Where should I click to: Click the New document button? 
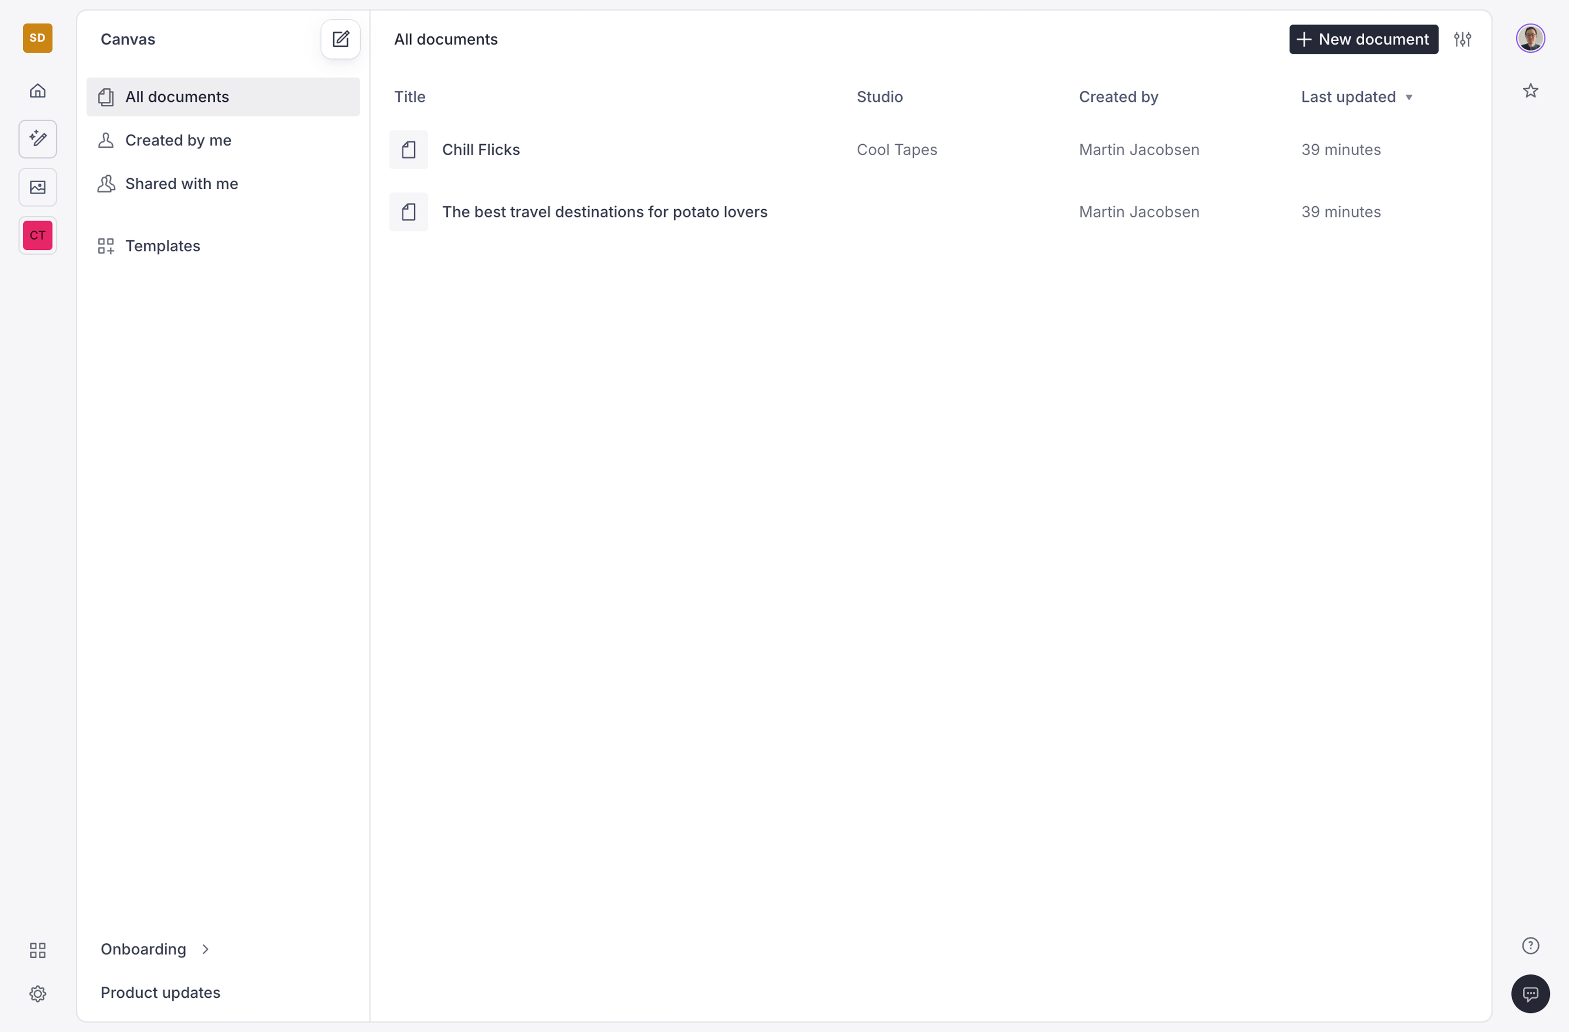[x=1363, y=40]
